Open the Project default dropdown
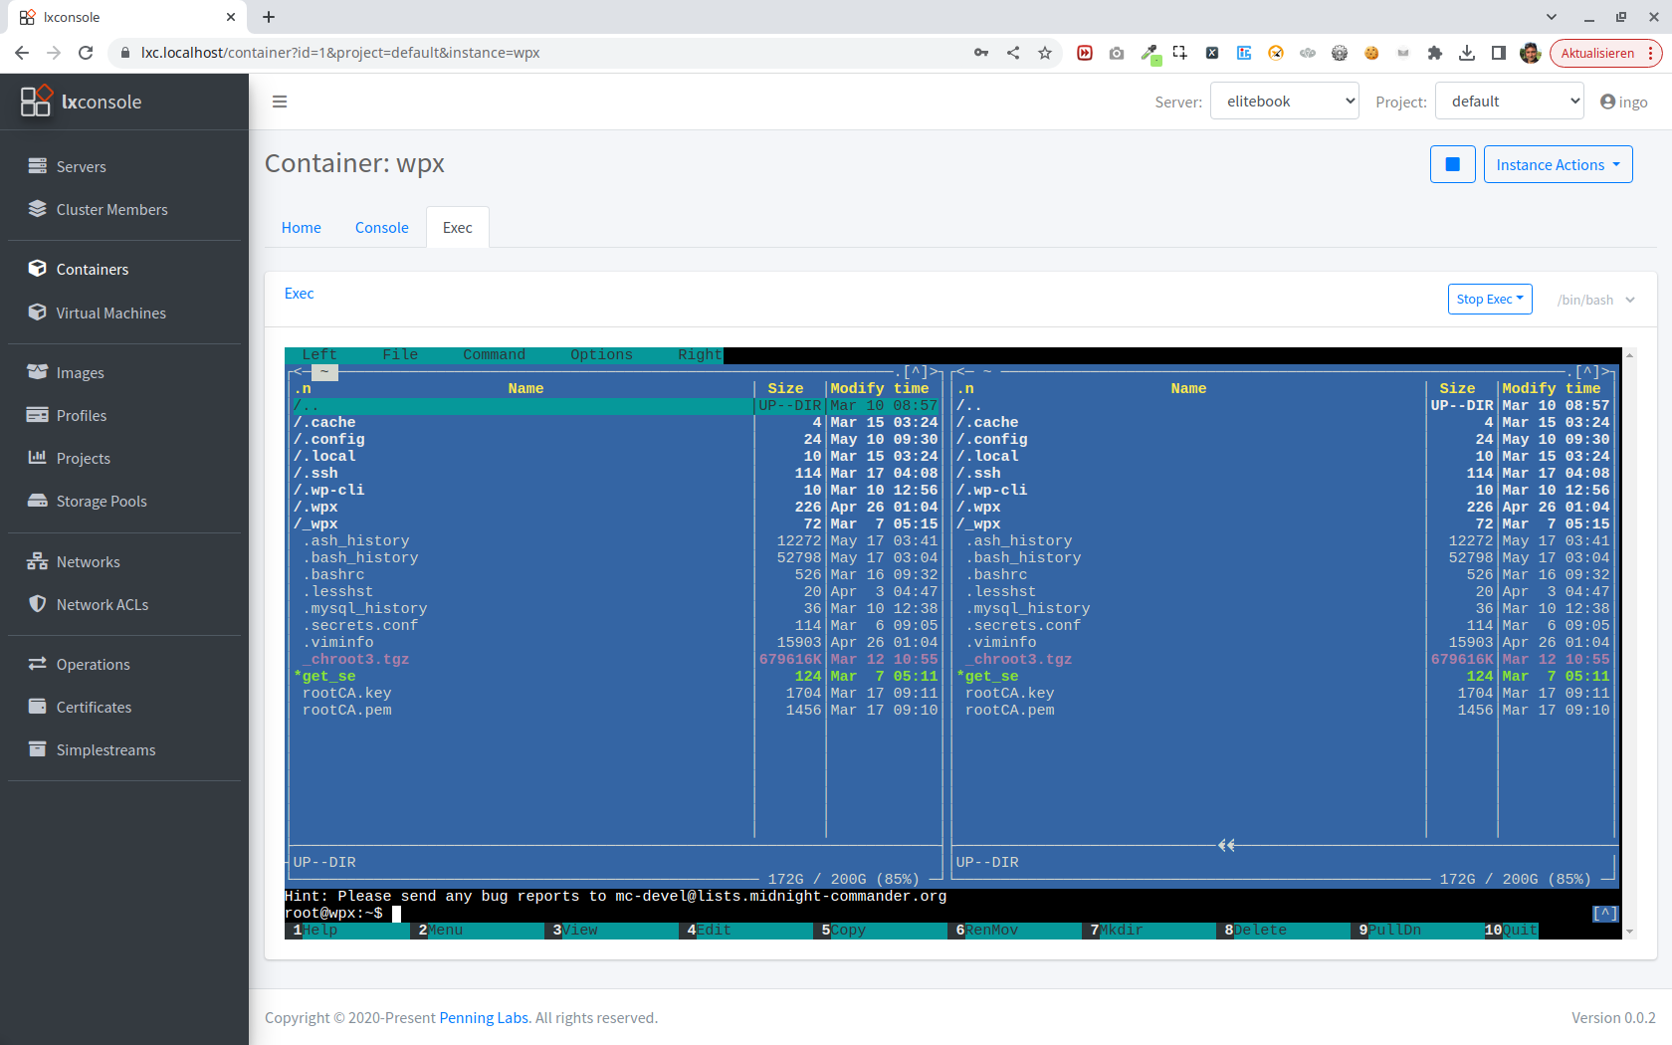Viewport: 1672px width, 1045px height. (1509, 101)
